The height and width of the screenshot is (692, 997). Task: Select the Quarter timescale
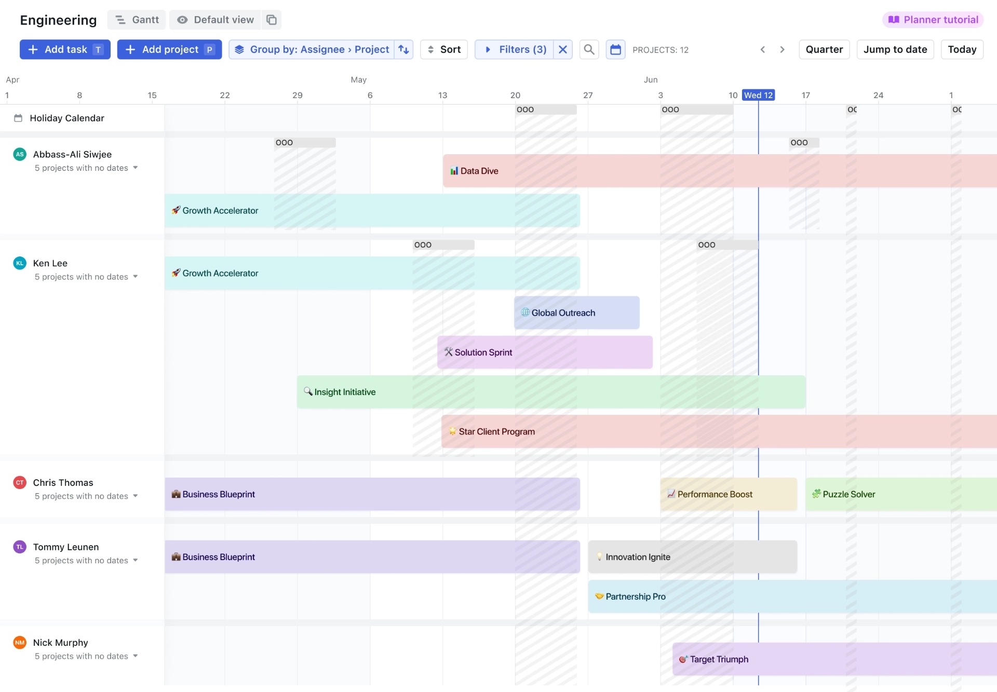825,49
